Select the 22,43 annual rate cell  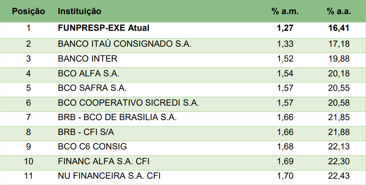click(339, 176)
